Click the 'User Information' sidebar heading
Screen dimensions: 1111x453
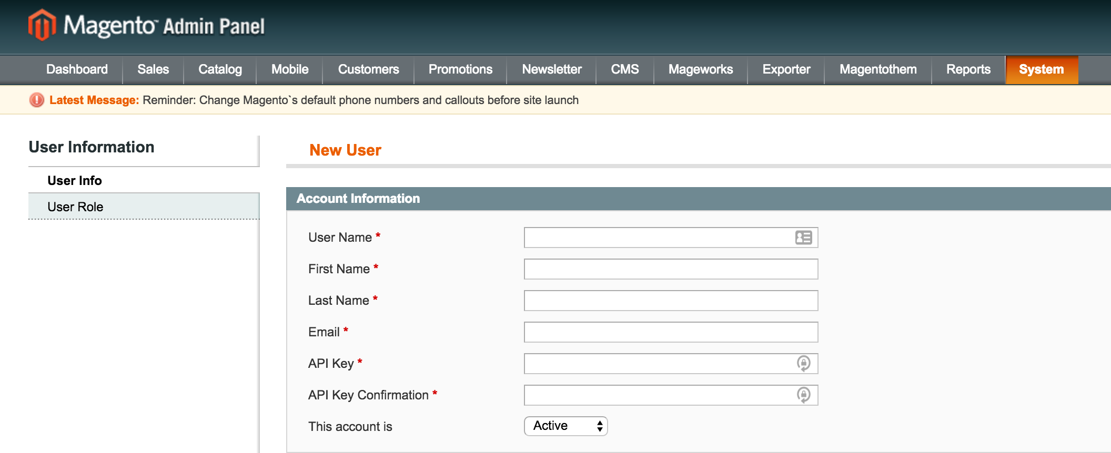click(x=92, y=147)
